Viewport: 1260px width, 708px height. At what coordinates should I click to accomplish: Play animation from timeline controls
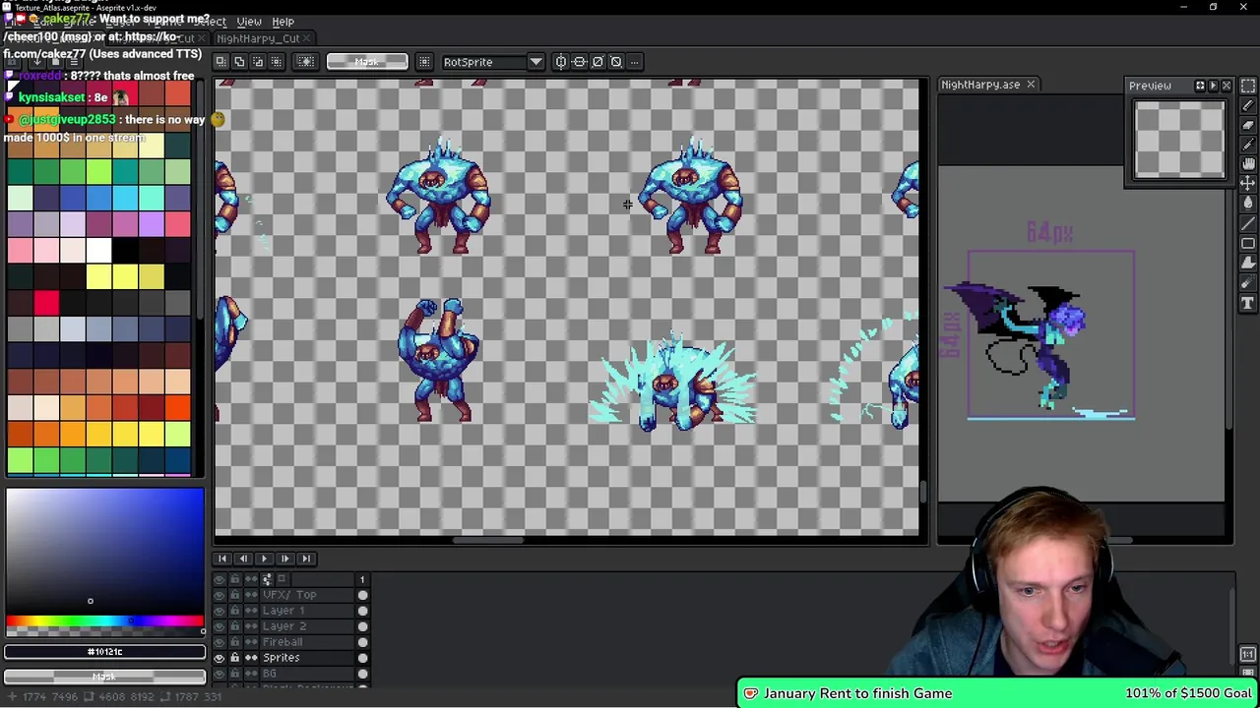pos(264,559)
